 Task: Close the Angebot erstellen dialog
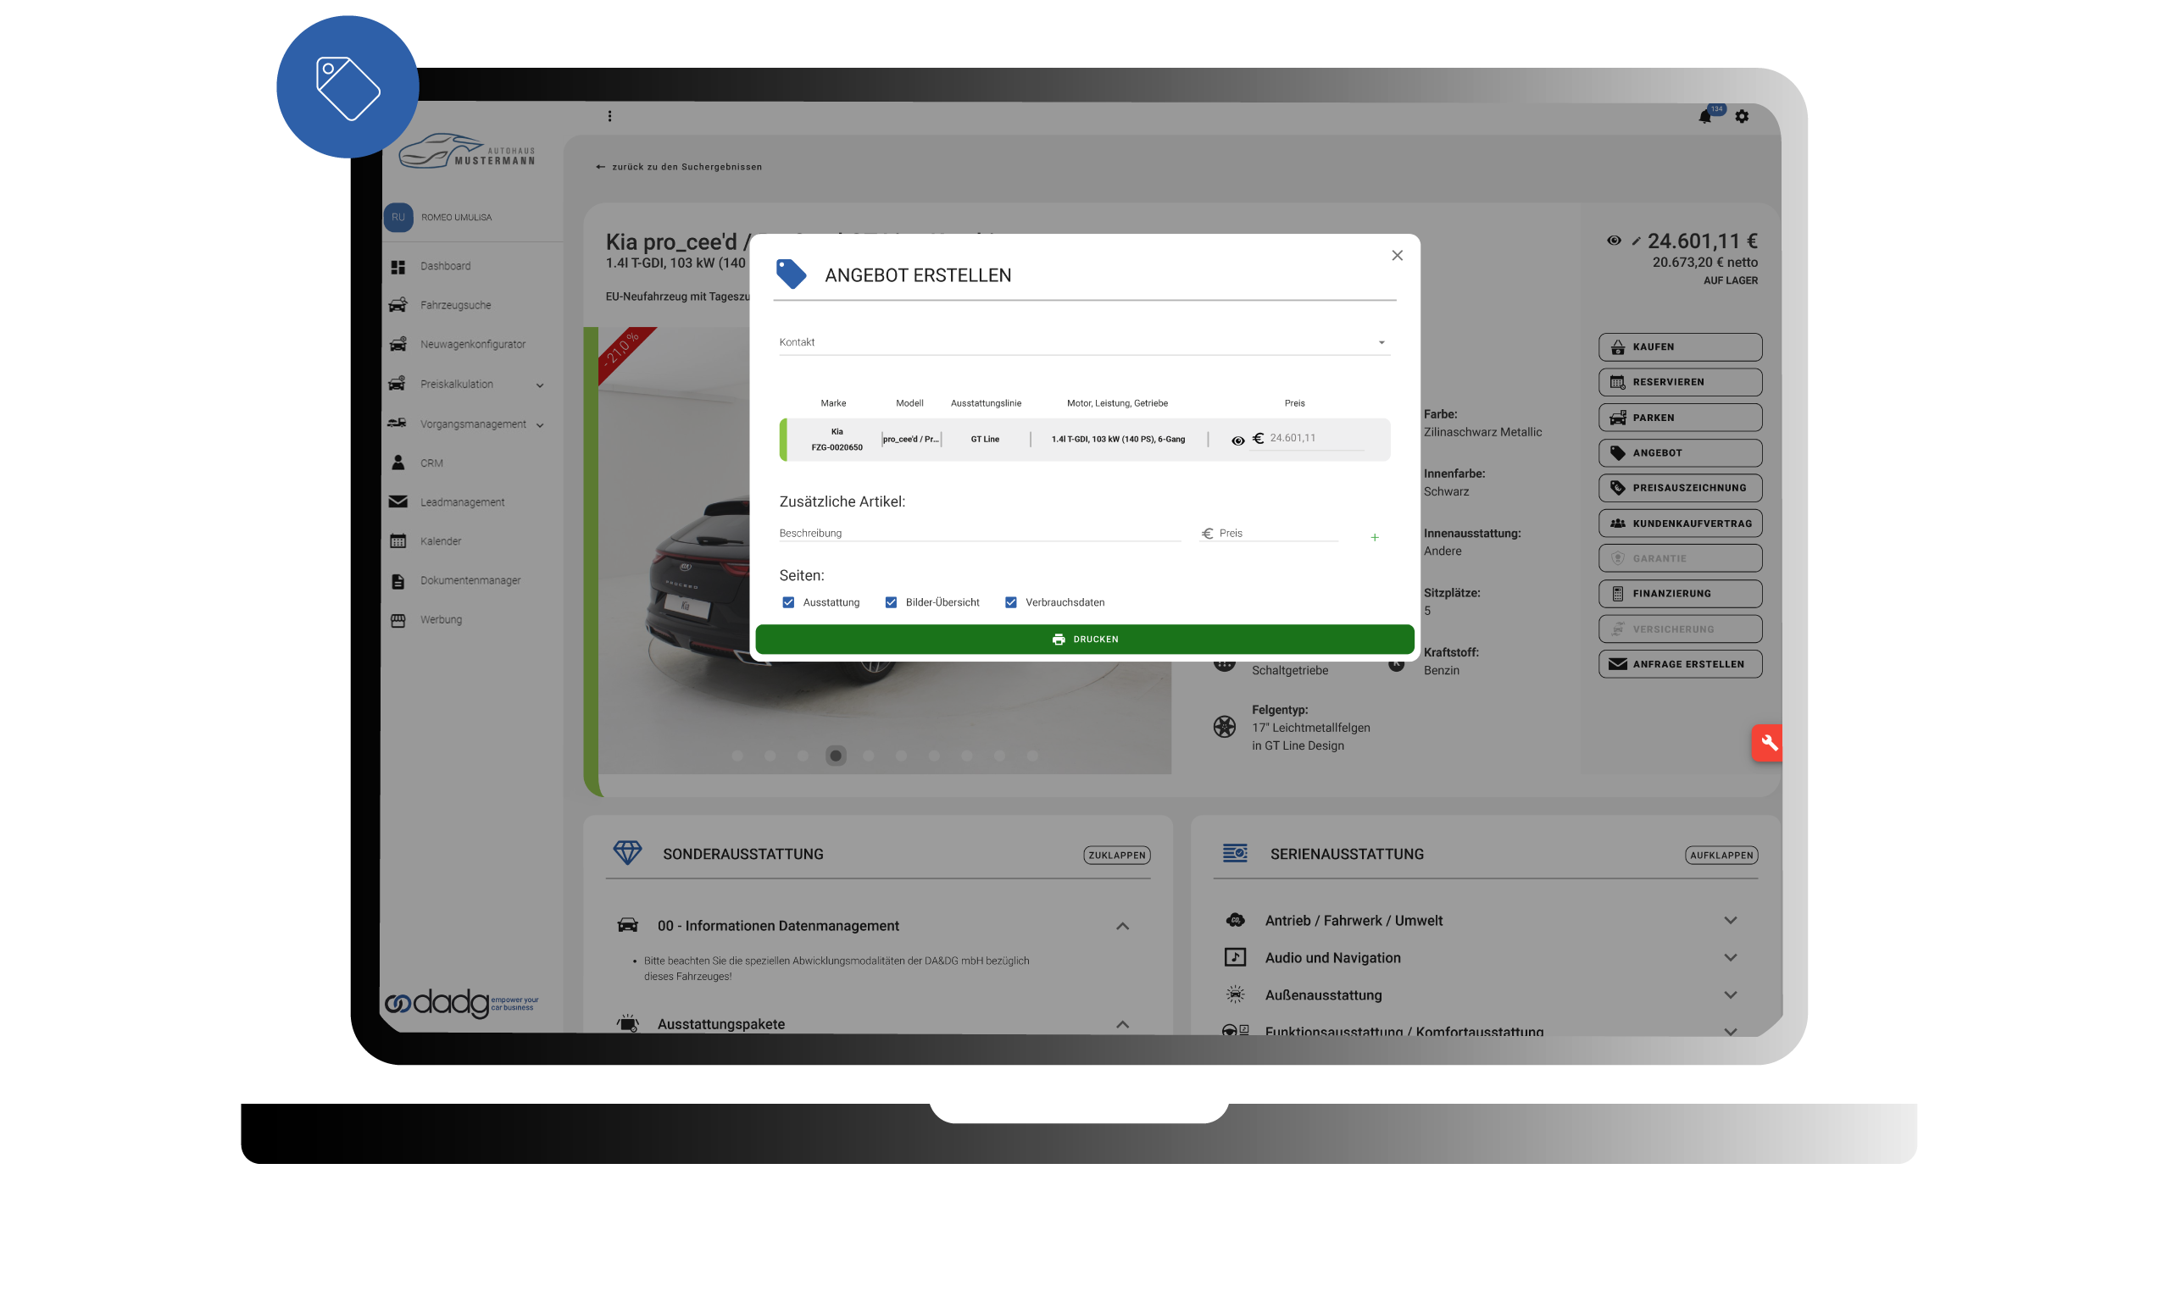[x=1397, y=256]
